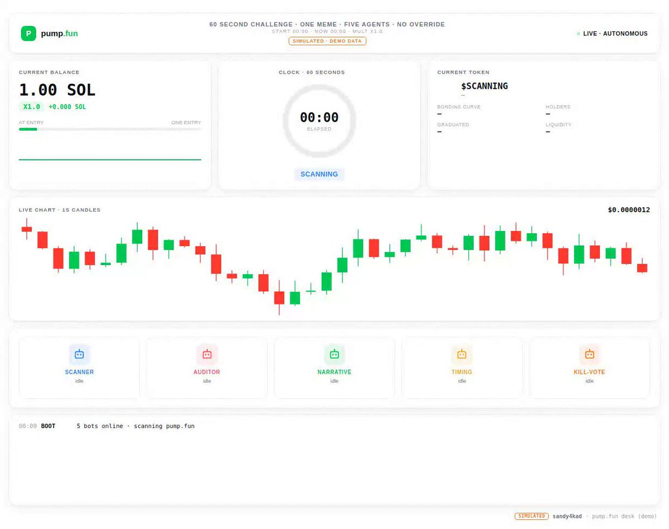The width and height of the screenshot is (669, 529).
Task: Click the TIMING bot name label
Action: (x=462, y=372)
